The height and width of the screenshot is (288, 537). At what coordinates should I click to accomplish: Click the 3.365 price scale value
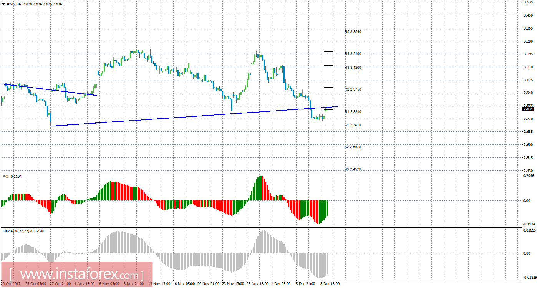click(528, 28)
